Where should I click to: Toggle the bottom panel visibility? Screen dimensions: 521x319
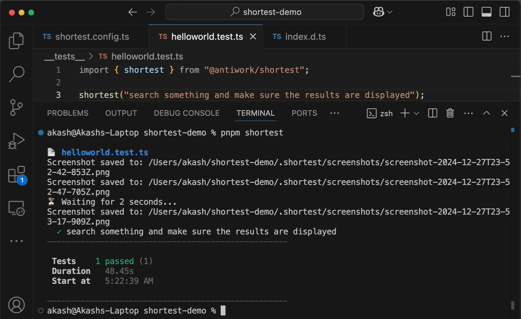[x=486, y=12]
